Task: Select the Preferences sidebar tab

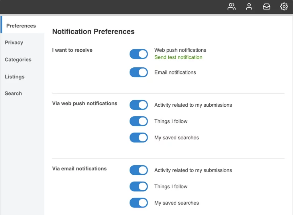Action: coord(21,26)
